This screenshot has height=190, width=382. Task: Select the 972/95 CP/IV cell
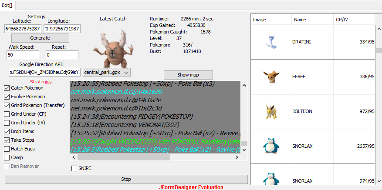354,111
